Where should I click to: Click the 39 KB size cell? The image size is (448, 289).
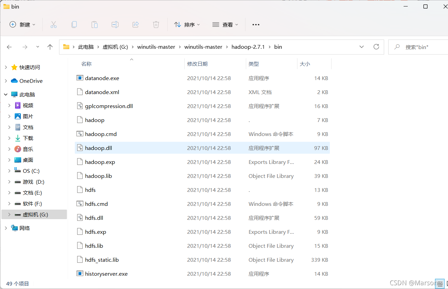[x=321, y=176]
